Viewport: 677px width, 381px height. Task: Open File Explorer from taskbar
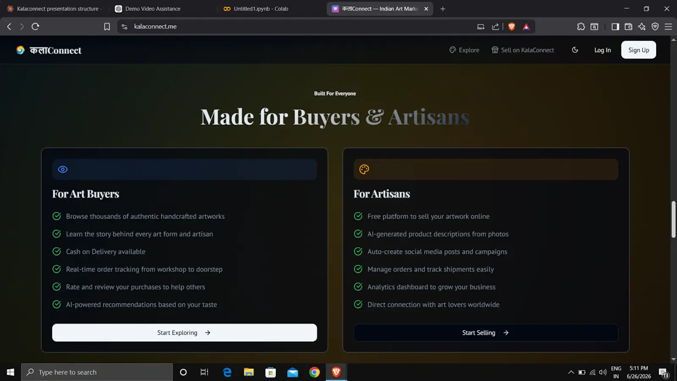249,372
